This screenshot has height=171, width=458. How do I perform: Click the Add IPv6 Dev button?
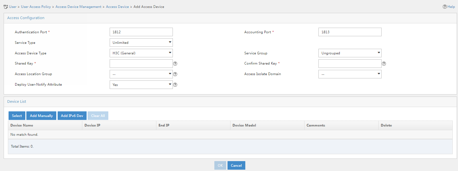point(72,116)
